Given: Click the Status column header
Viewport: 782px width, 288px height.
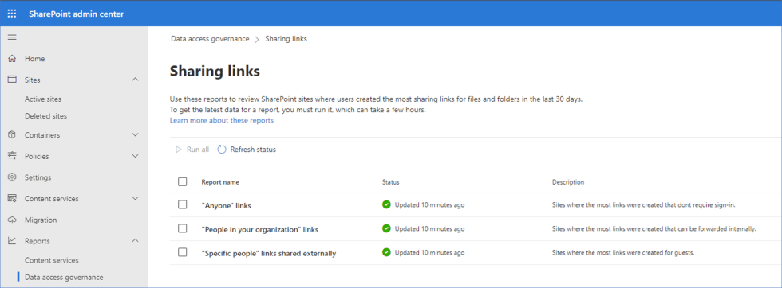Looking at the screenshot, I should (x=390, y=182).
